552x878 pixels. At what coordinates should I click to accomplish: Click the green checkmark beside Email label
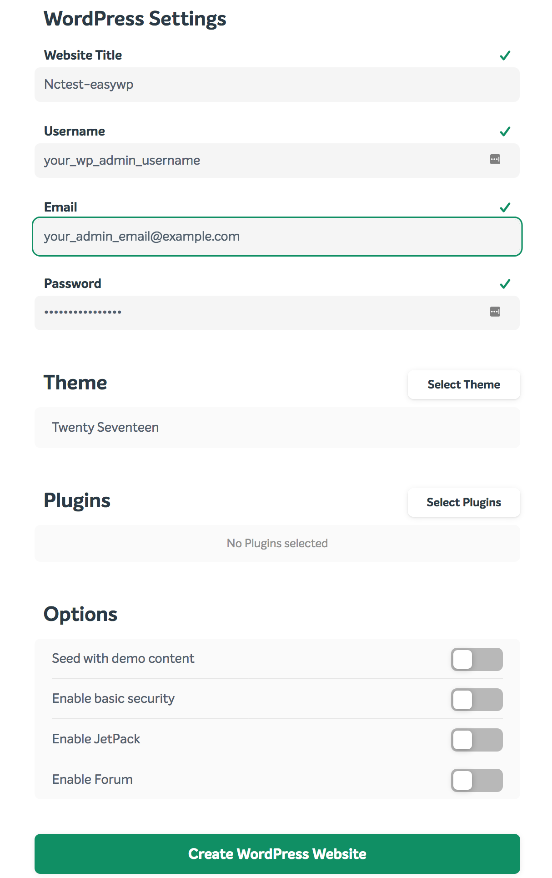click(505, 207)
